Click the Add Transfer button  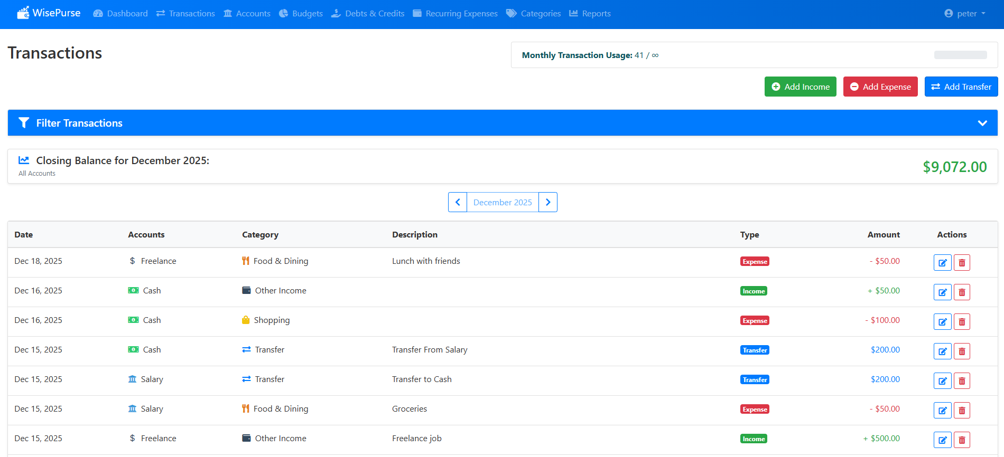coord(961,87)
